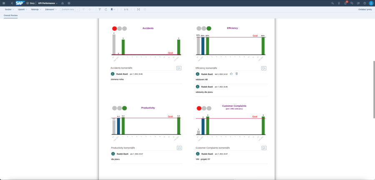Open the Nástroje menu

[36, 9]
